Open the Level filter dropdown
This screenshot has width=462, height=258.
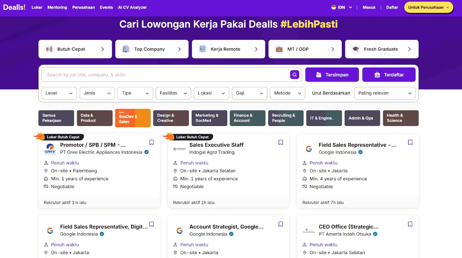59,93
